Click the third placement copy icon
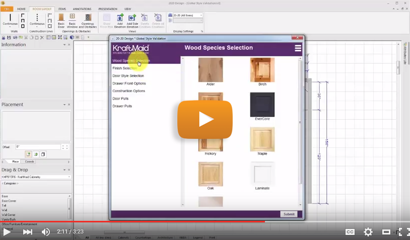 point(43,154)
